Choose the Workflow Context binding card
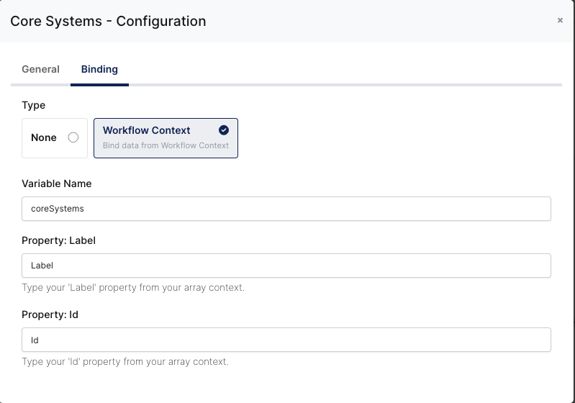The width and height of the screenshot is (575, 403). click(166, 138)
